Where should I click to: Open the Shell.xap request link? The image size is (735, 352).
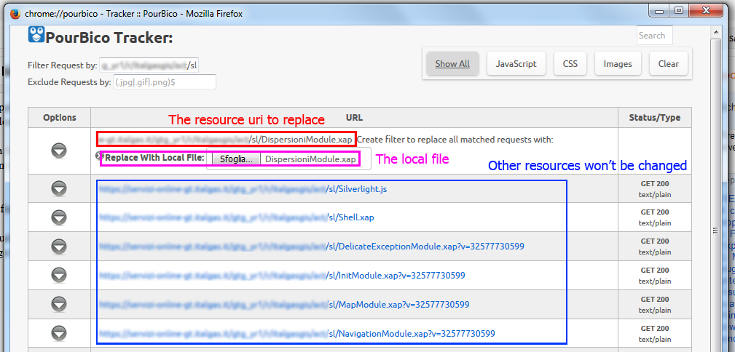[236, 217]
